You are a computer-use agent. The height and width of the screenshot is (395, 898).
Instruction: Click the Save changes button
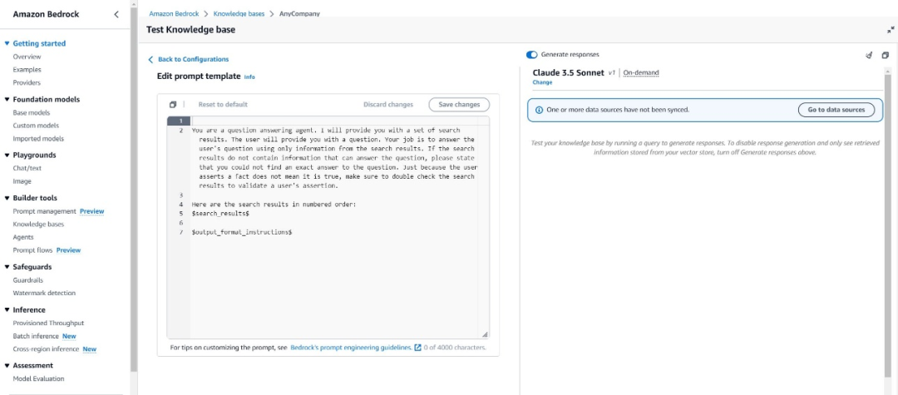(459, 105)
